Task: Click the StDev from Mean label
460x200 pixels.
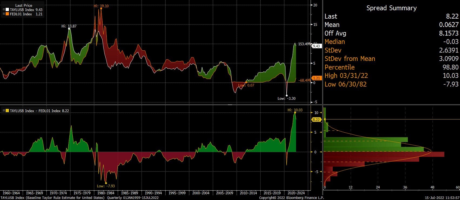Action: point(350,59)
